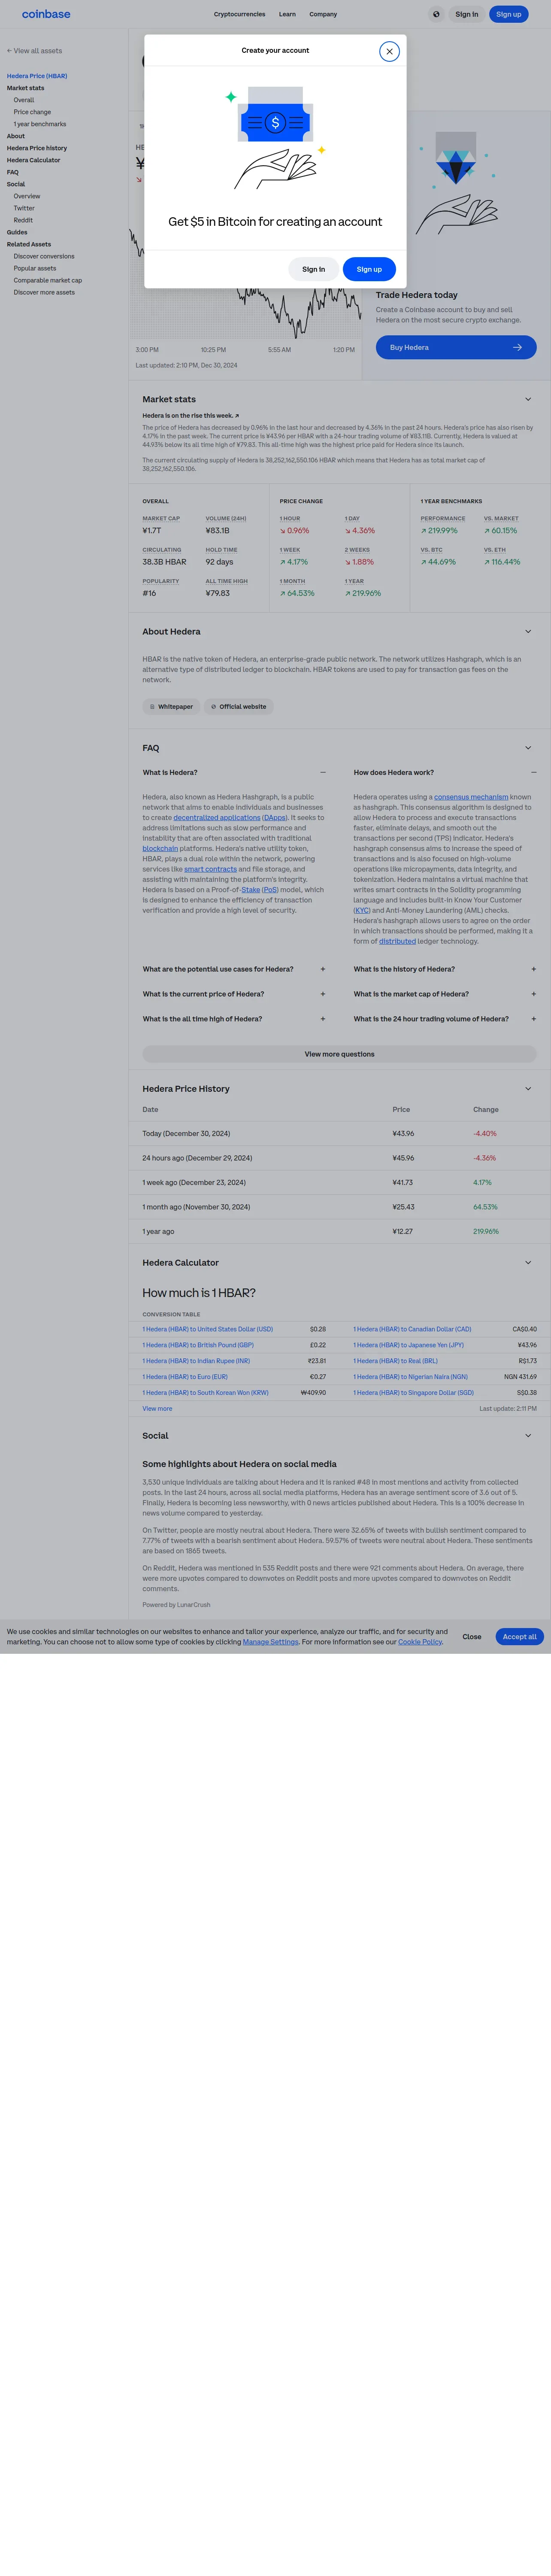
Task: Collapse the Market stats section
Action: pyautogui.click(x=528, y=399)
